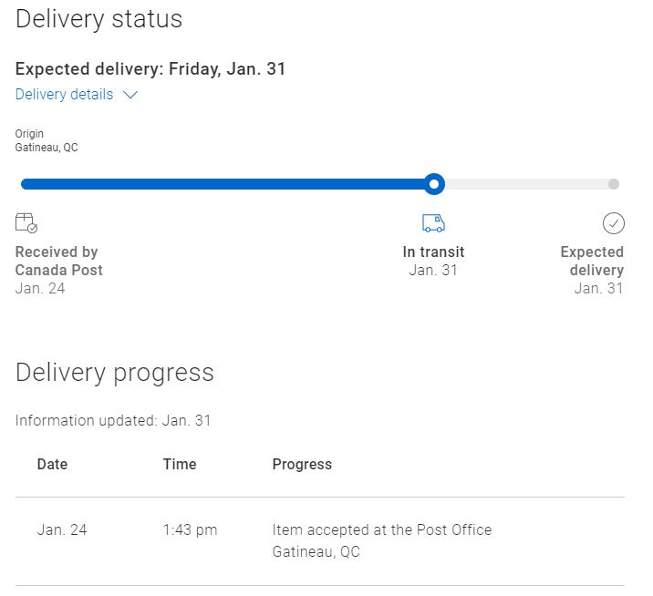Click the Delivery progress heading

(115, 372)
